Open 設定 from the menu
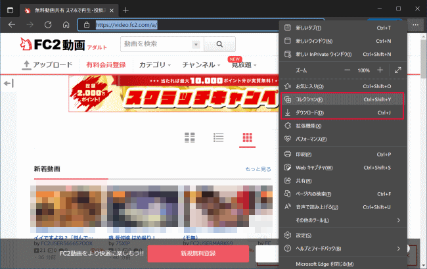The image size is (427, 269). 343,235
